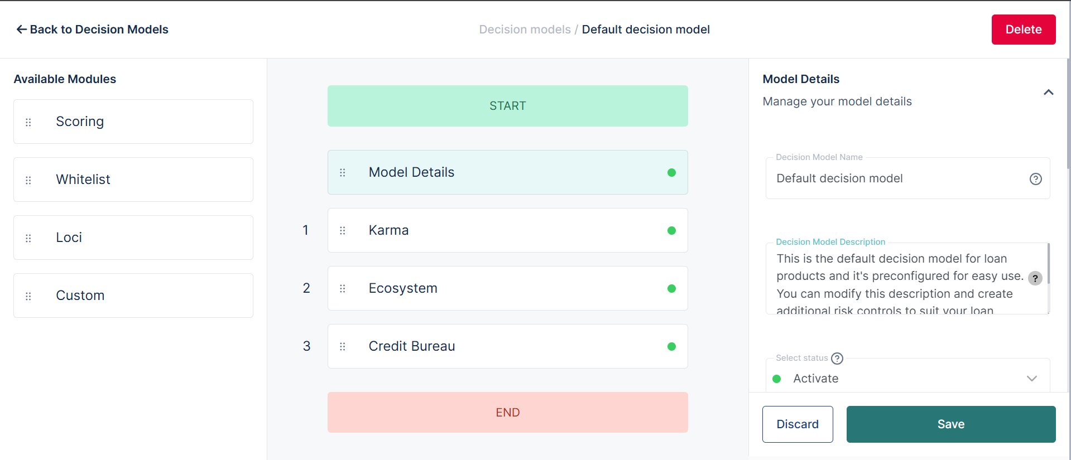The width and height of the screenshot is (1071, 460).
Task: Click the Loci module drag handle
Action: click(x=28, y=238)
